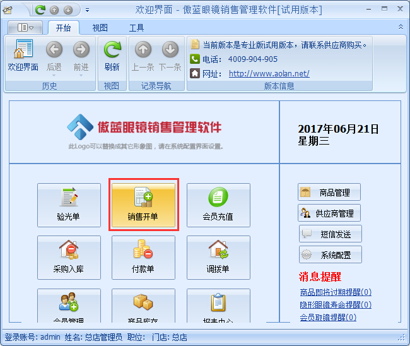Open the quick access toolbar customize dropdown
Screen dimensions: 410x346
(87, 10)
